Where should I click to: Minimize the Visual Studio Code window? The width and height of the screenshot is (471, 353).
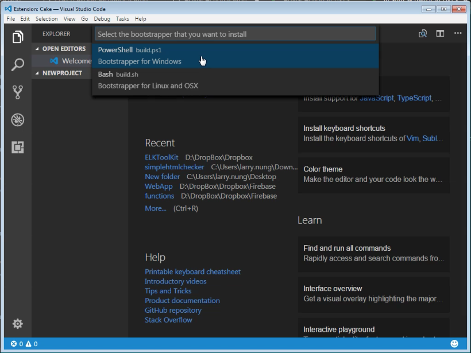tap(428, 9)
